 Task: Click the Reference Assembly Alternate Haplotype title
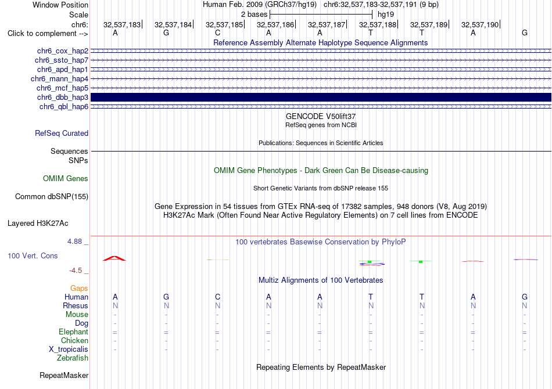321,42
